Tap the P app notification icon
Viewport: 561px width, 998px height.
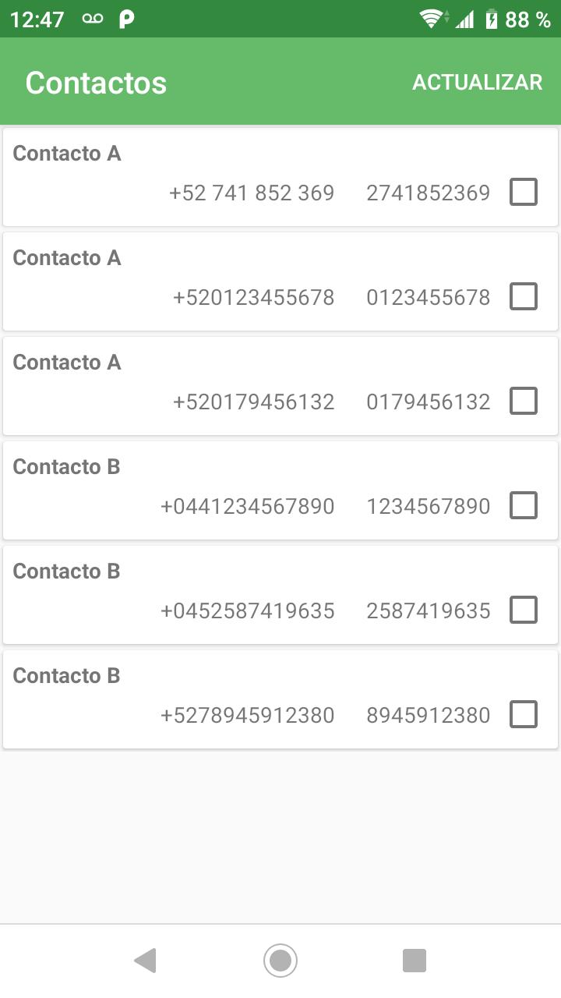[x=126, y=19]
